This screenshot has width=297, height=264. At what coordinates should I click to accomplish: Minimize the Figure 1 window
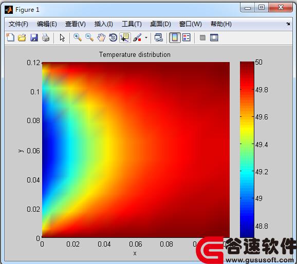point(247,8)
